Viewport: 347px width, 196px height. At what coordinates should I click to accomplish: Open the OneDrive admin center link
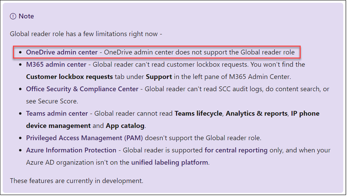[62, 52]
